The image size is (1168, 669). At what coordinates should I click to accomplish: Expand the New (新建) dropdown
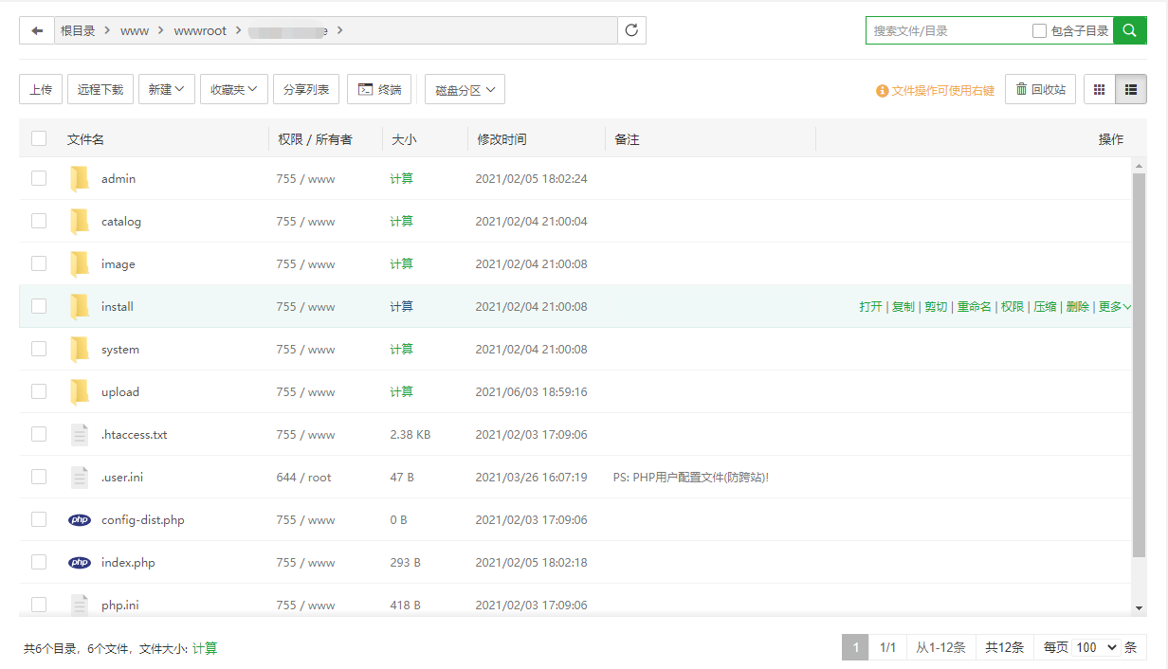[167, 90]
